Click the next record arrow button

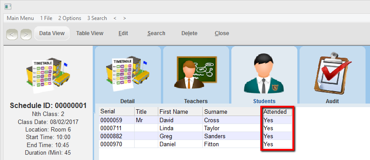26,35
